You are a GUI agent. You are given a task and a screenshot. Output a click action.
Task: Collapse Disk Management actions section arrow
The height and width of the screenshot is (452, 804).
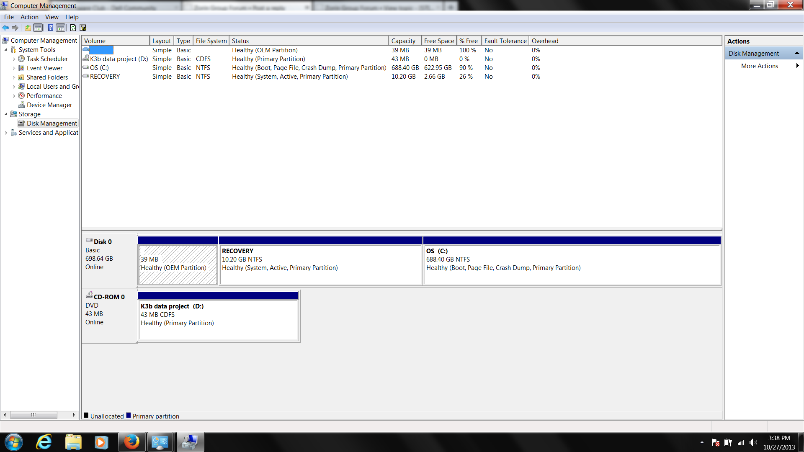point(796,53)
